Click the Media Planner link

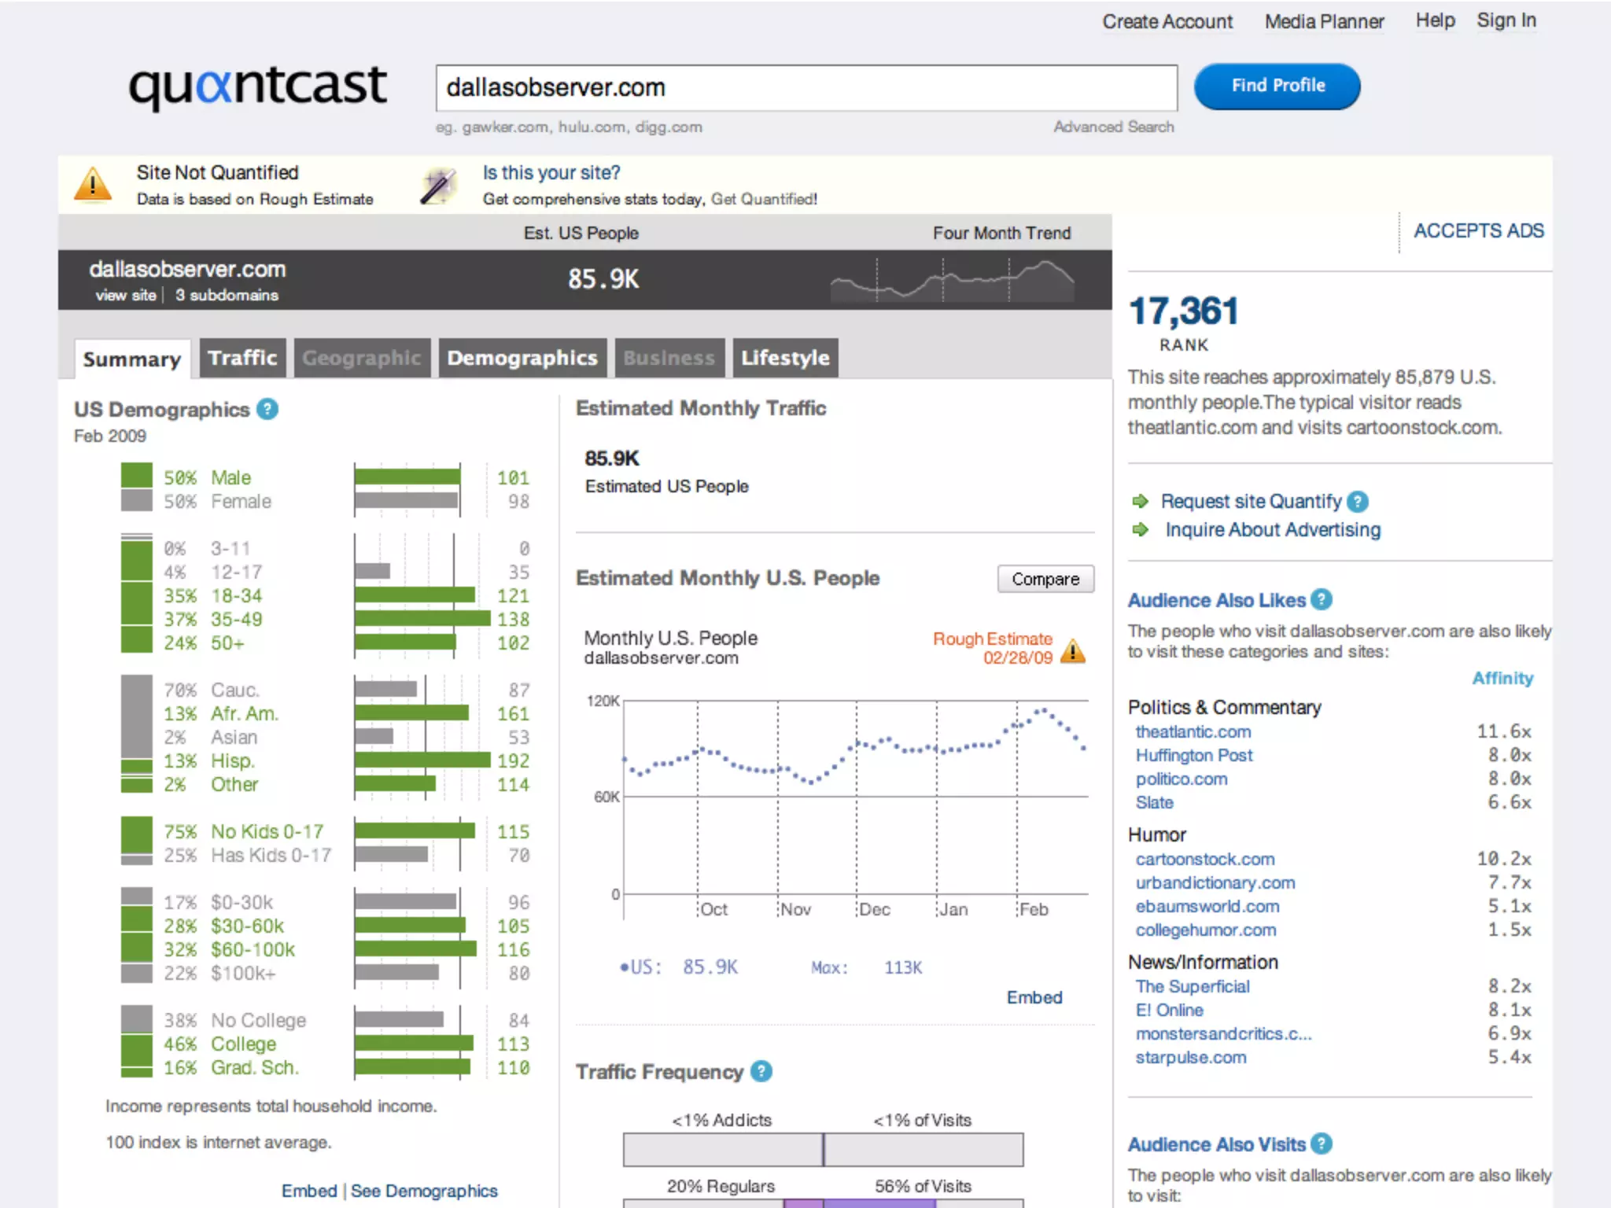1324,21
